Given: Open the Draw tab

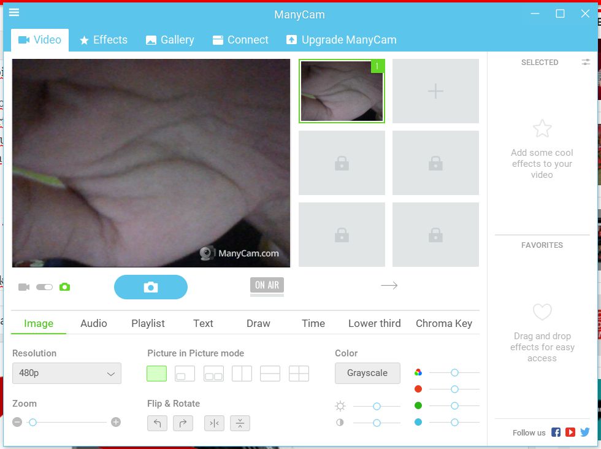Looking at the screenshot, I should tap(258, 323).
